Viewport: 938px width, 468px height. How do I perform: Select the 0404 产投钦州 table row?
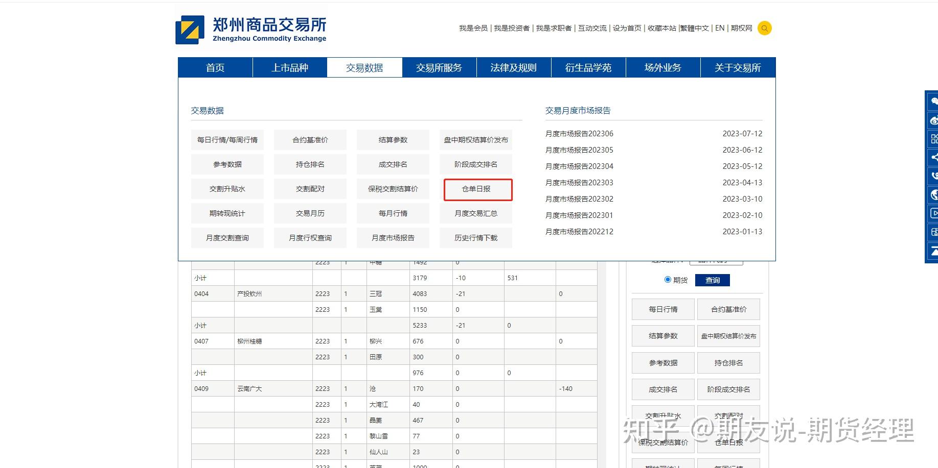tap(250, 293)
